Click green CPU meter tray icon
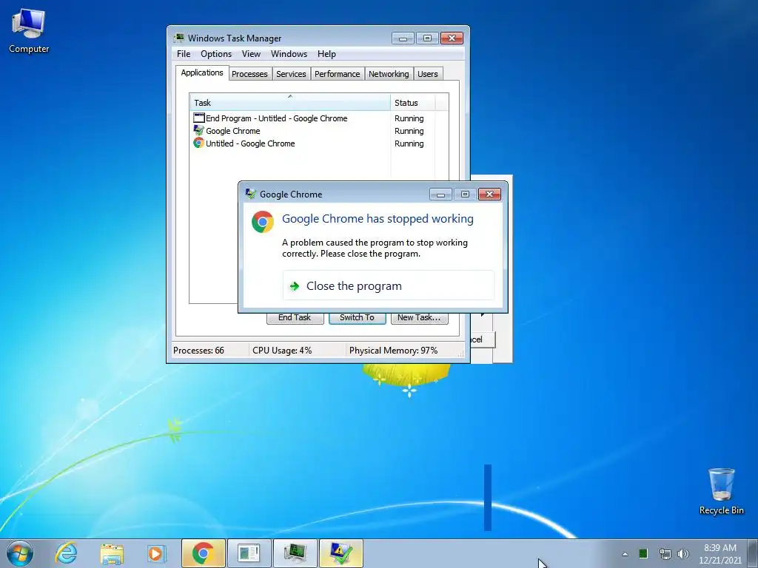Viewport: 758px width, 568px height. (x=643, y=554)
